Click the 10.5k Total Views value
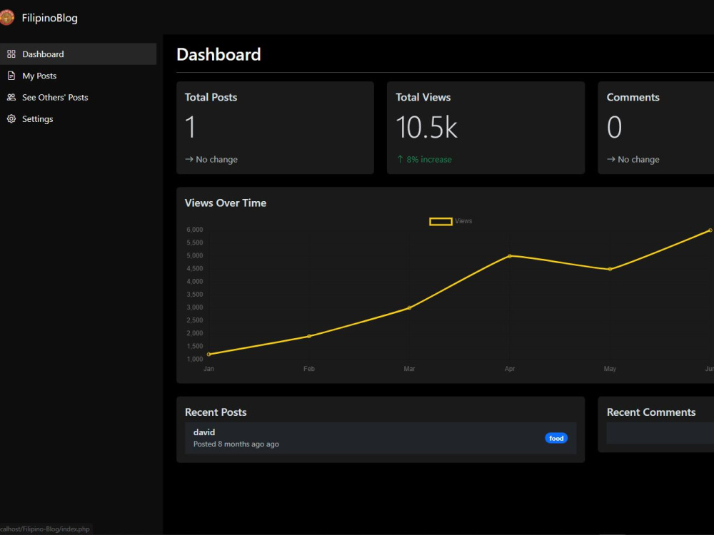 click(427, 127)
